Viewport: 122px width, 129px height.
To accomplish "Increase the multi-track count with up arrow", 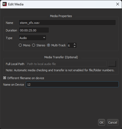I will (x=74, y=44).
